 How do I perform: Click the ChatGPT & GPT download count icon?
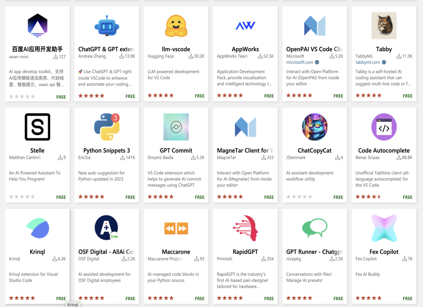[x=122, y=56]
